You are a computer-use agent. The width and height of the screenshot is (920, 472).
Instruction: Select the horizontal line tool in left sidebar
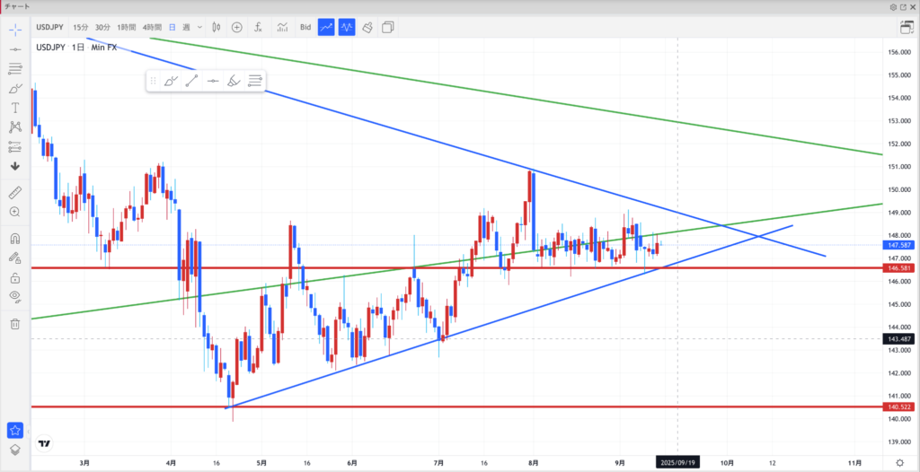click(15, 50)
